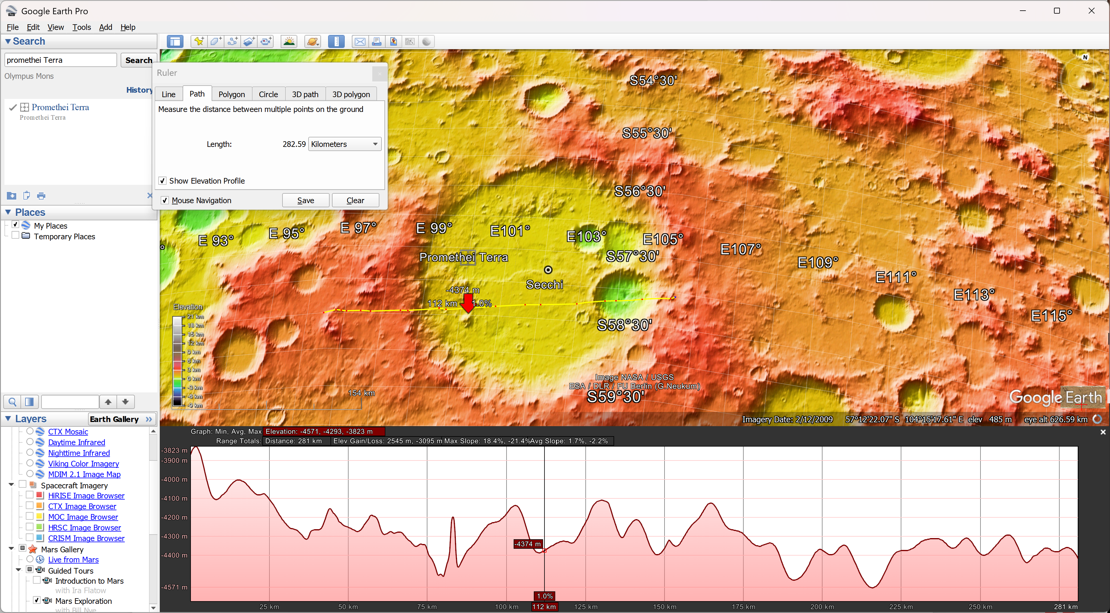The width and height of the screenshot is (1110, 613).
Task: Click the blue X clearing search results
Action: pyautogui.click(x=149, y=195)
